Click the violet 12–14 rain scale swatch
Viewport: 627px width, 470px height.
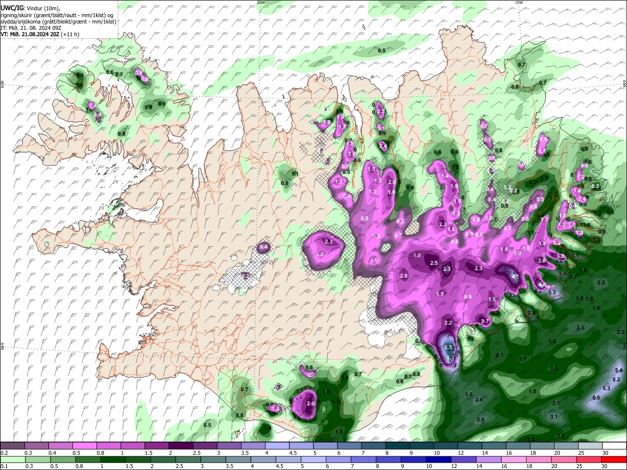464,459
